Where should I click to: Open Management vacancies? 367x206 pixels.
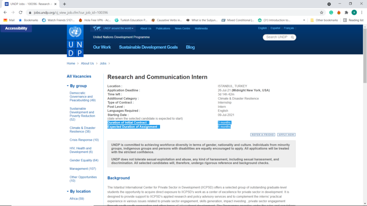pyautogui.click(x=83, y=168)
